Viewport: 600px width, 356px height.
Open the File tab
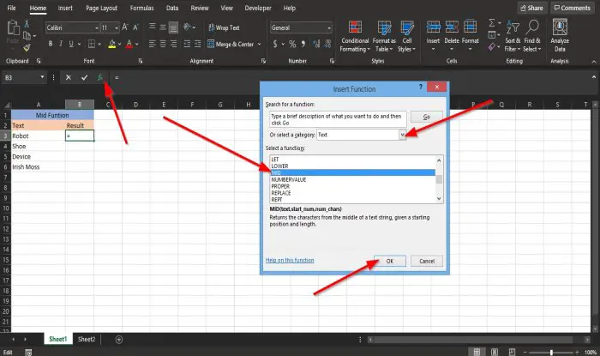11,8
